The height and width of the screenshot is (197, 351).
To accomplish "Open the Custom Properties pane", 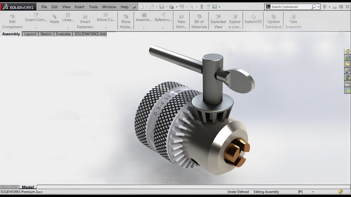I will [x=347, y=84].
